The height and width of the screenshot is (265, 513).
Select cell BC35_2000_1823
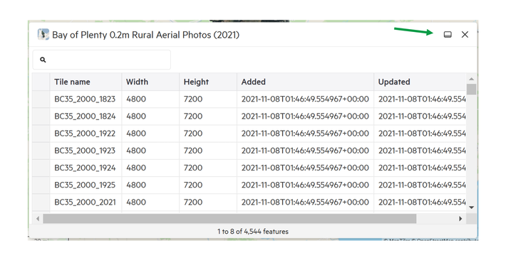click(x=85, y=99)
